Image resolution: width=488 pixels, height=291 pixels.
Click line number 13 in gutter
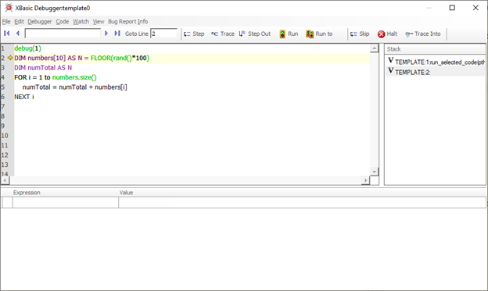point(5,165)
